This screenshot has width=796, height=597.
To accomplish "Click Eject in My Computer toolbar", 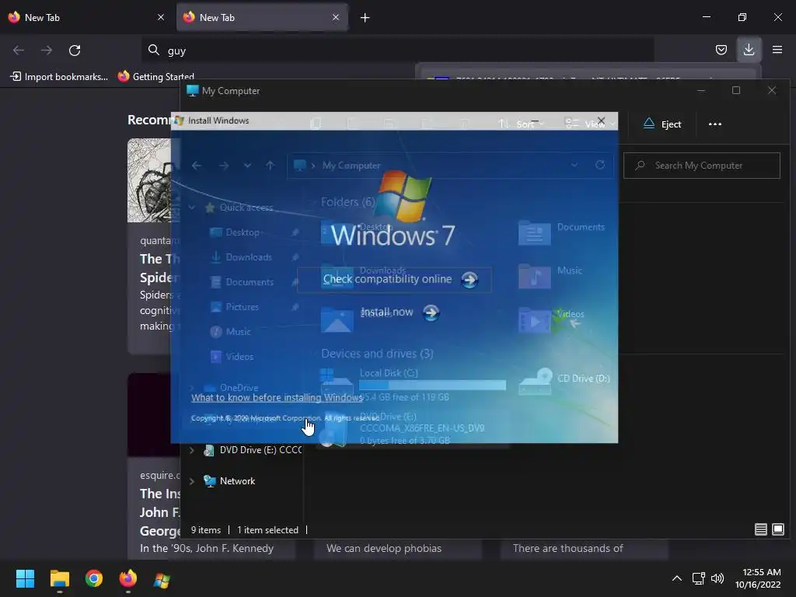I will click(x=662, y=124).
